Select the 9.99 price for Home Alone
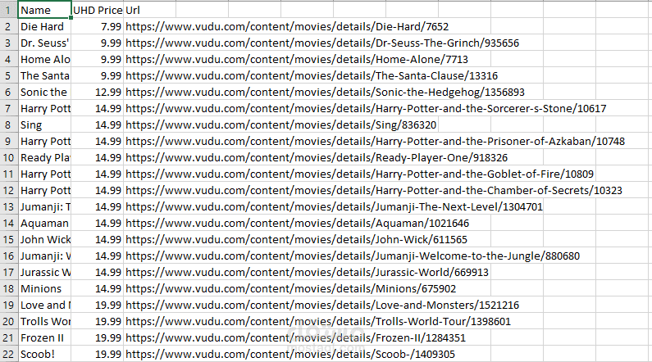 tap(98, 59)
